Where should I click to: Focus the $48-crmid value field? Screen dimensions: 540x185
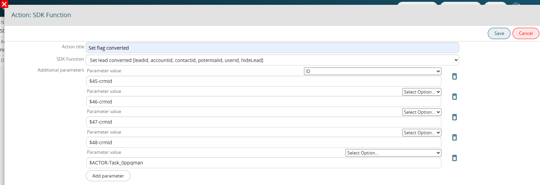264,142
